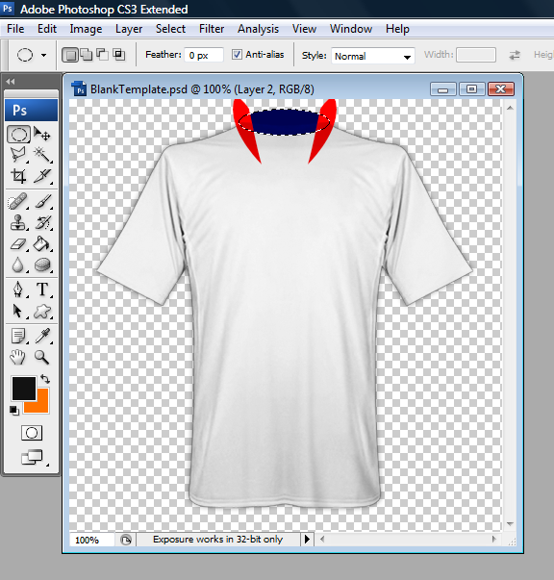554x580 pixels.
Task: Activate the Pen tool
Action: click(18, 290)
